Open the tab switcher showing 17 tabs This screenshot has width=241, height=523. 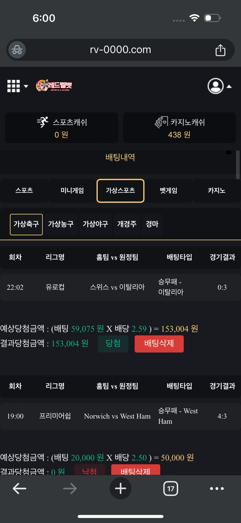point(170,489)
